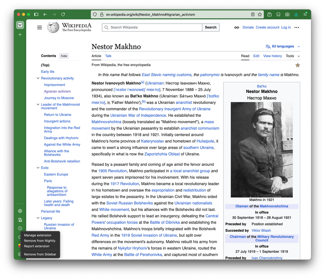
Task: Open the downloads arrow in toolbar
Action: [296, 14]
